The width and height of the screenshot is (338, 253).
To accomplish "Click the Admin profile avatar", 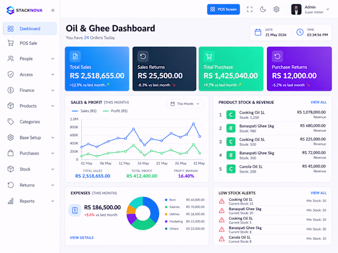I will pyautogui.click(x=296, y=10).
